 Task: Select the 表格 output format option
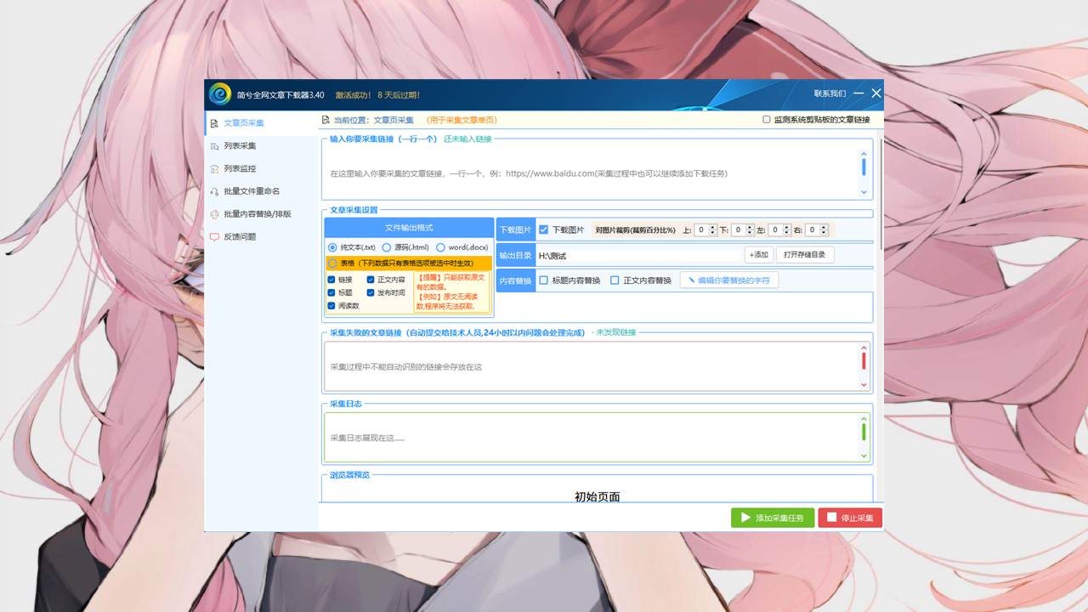332,263
